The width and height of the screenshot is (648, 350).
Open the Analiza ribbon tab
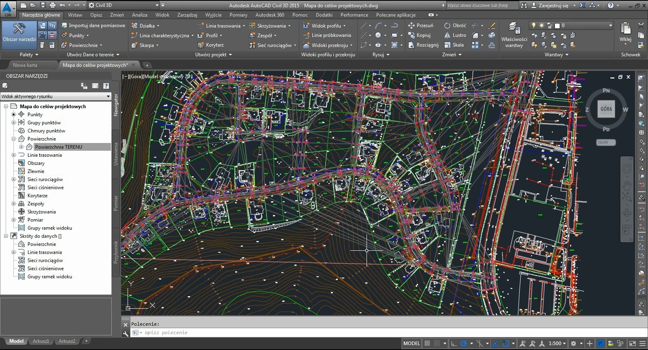139,15
